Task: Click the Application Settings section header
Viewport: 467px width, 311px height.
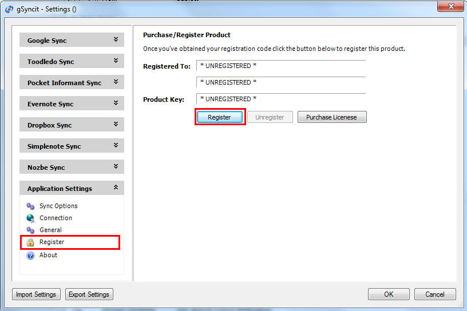Action: (x=72, y=188)
